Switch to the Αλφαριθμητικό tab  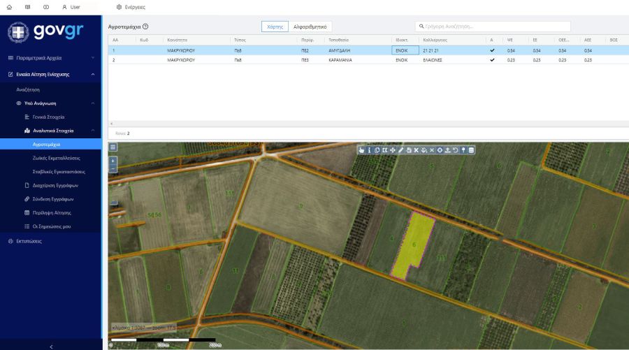point(310,27)
